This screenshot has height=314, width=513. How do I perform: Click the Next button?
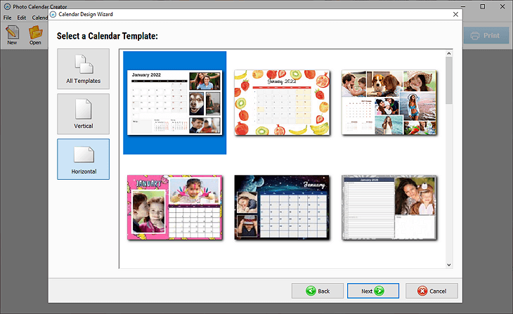pyautogui.click(x=372, y=291)
